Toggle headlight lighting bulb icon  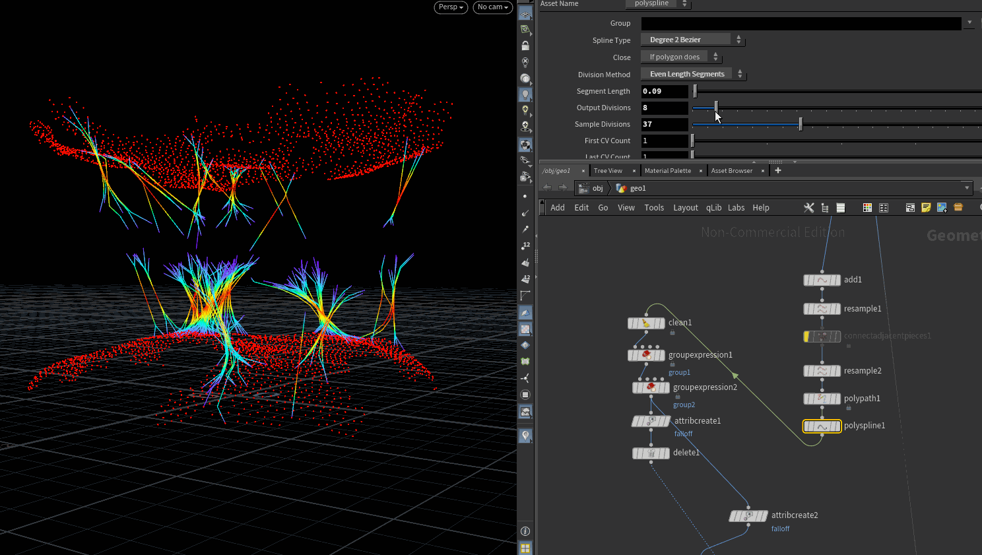pyautogui.click(x=525, y=94)
